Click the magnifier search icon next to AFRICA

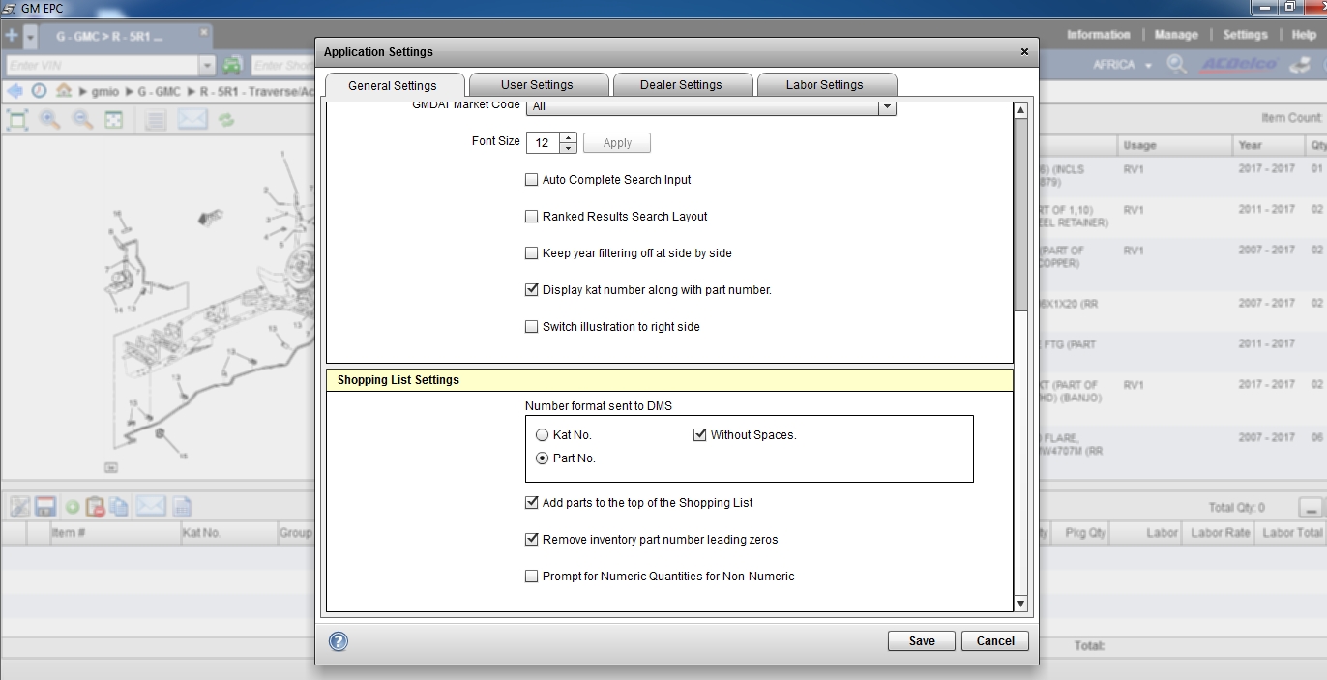(1176, 65)
